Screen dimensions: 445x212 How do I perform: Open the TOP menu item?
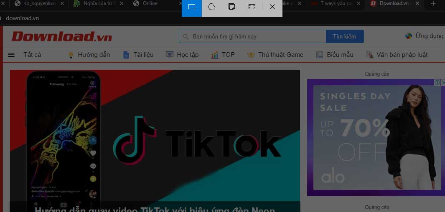pos(228,54)
